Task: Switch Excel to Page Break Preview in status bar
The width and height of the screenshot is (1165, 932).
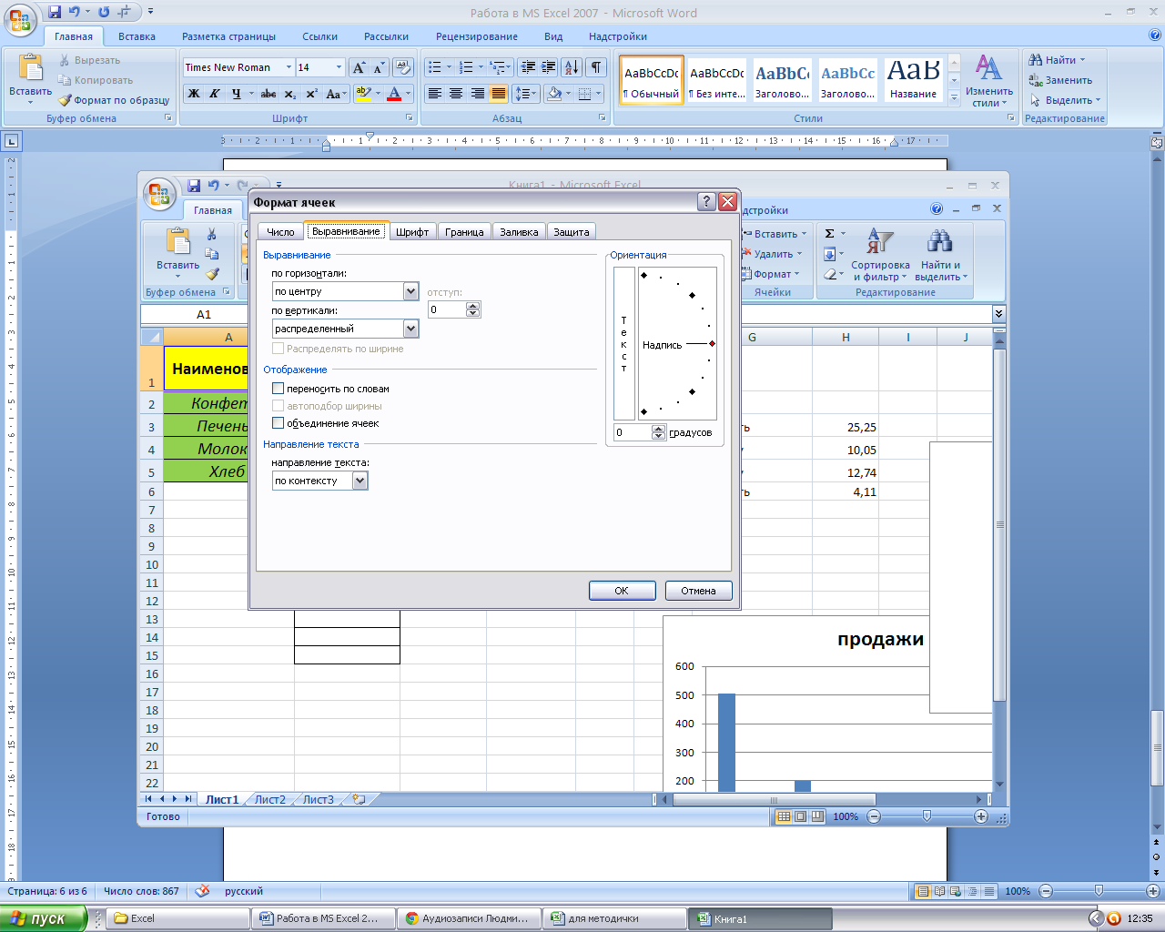Action: click(x=818, y=816)
